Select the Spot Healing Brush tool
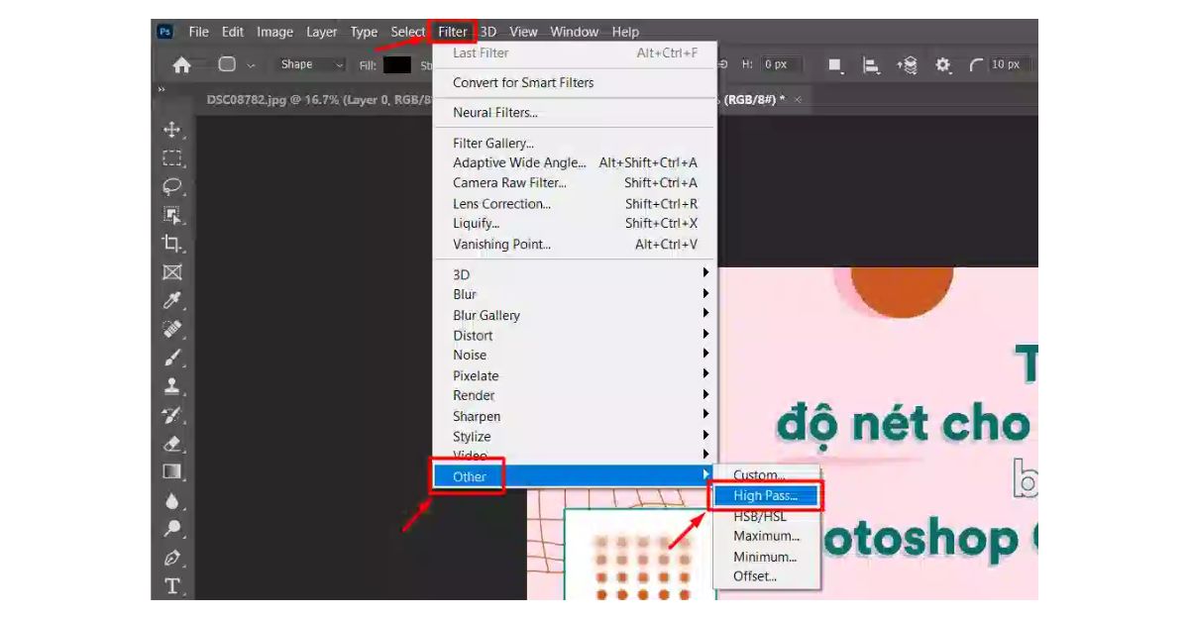Viewport: 1189px width, 619px height. click(172, 329)
